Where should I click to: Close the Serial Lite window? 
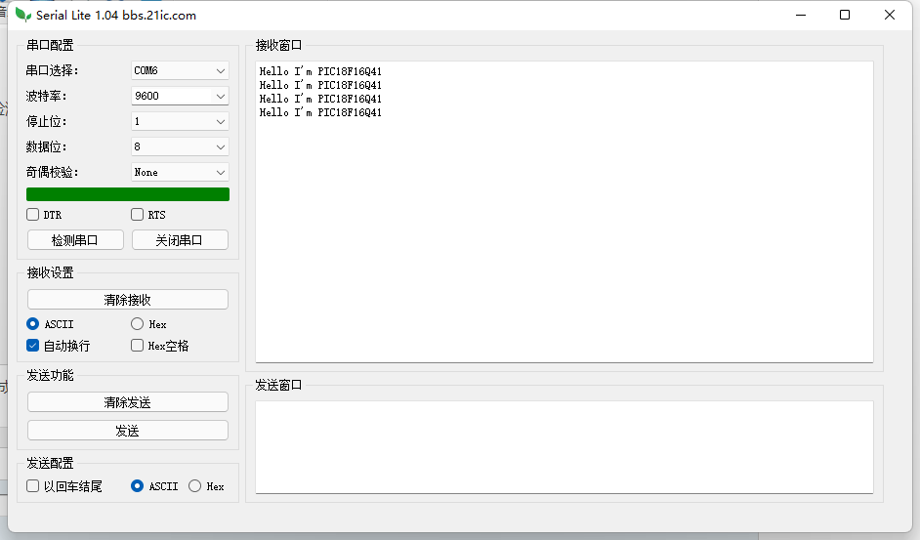pyautogui.click(x=890, y=15)
